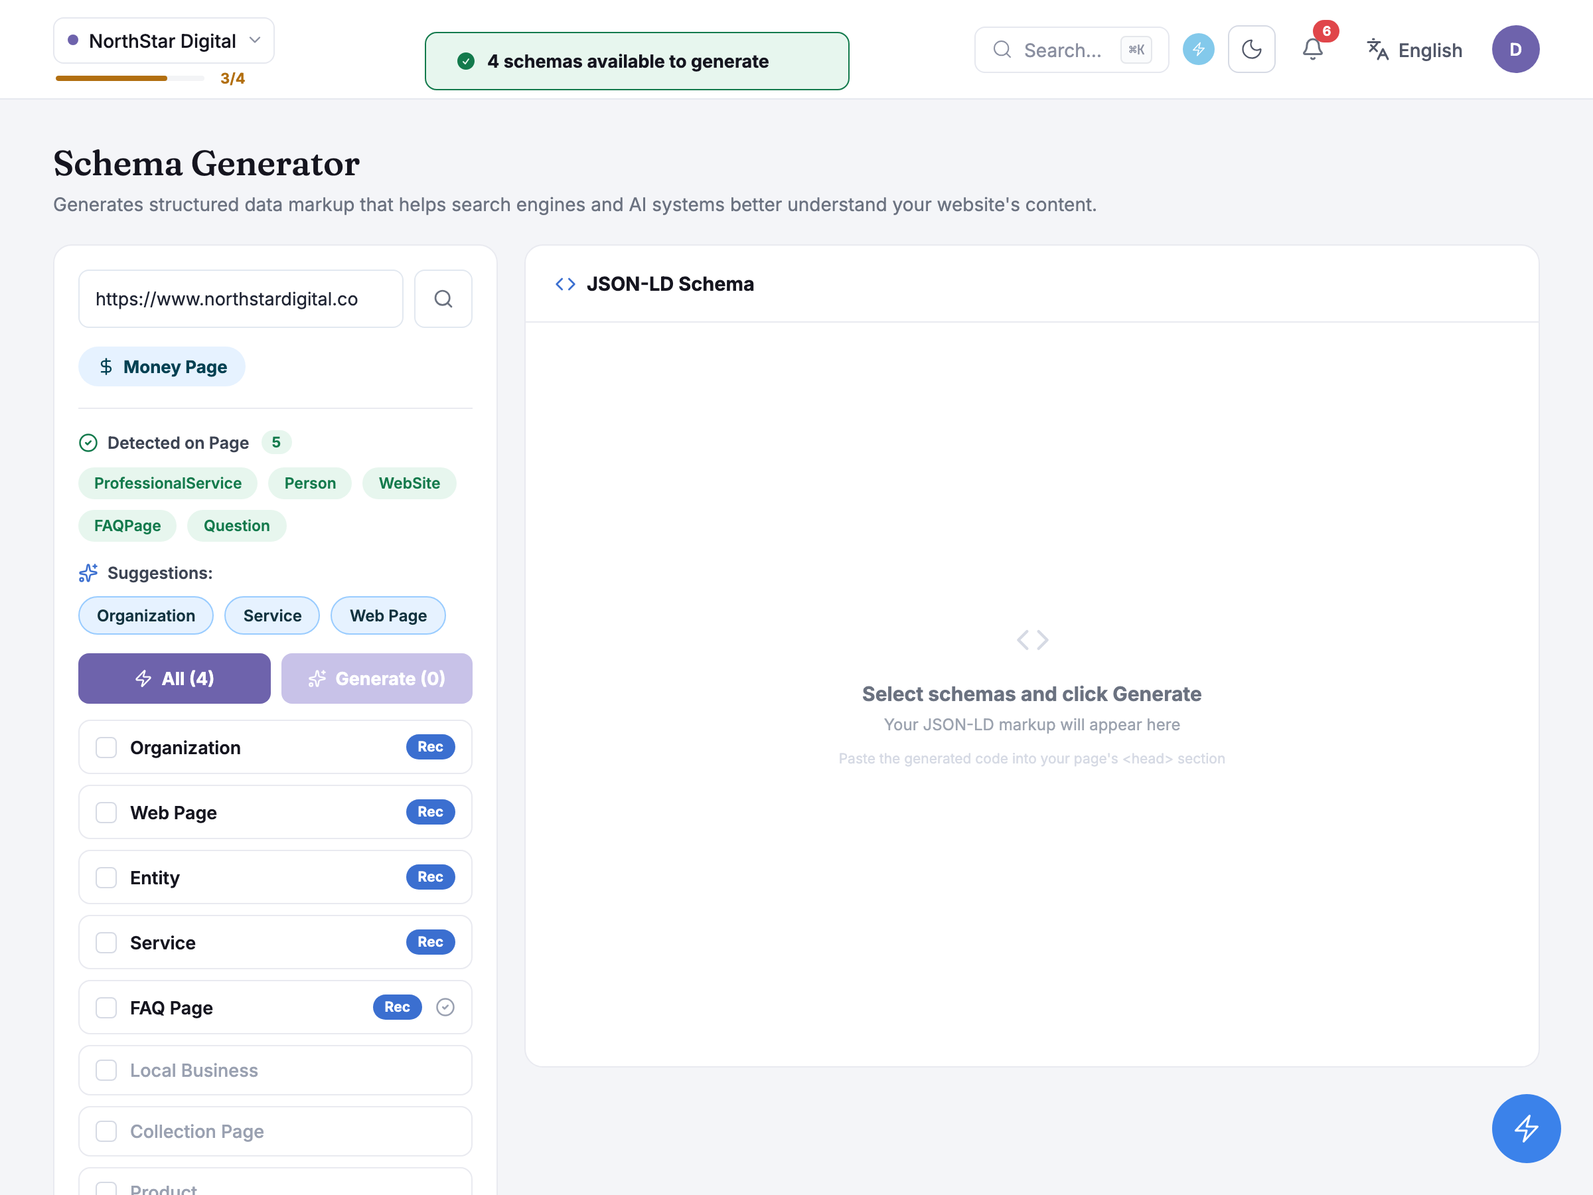Click the Detected on Page check icon
Viewport: 1593px width, 1195px height.
[x=88, y=443]
